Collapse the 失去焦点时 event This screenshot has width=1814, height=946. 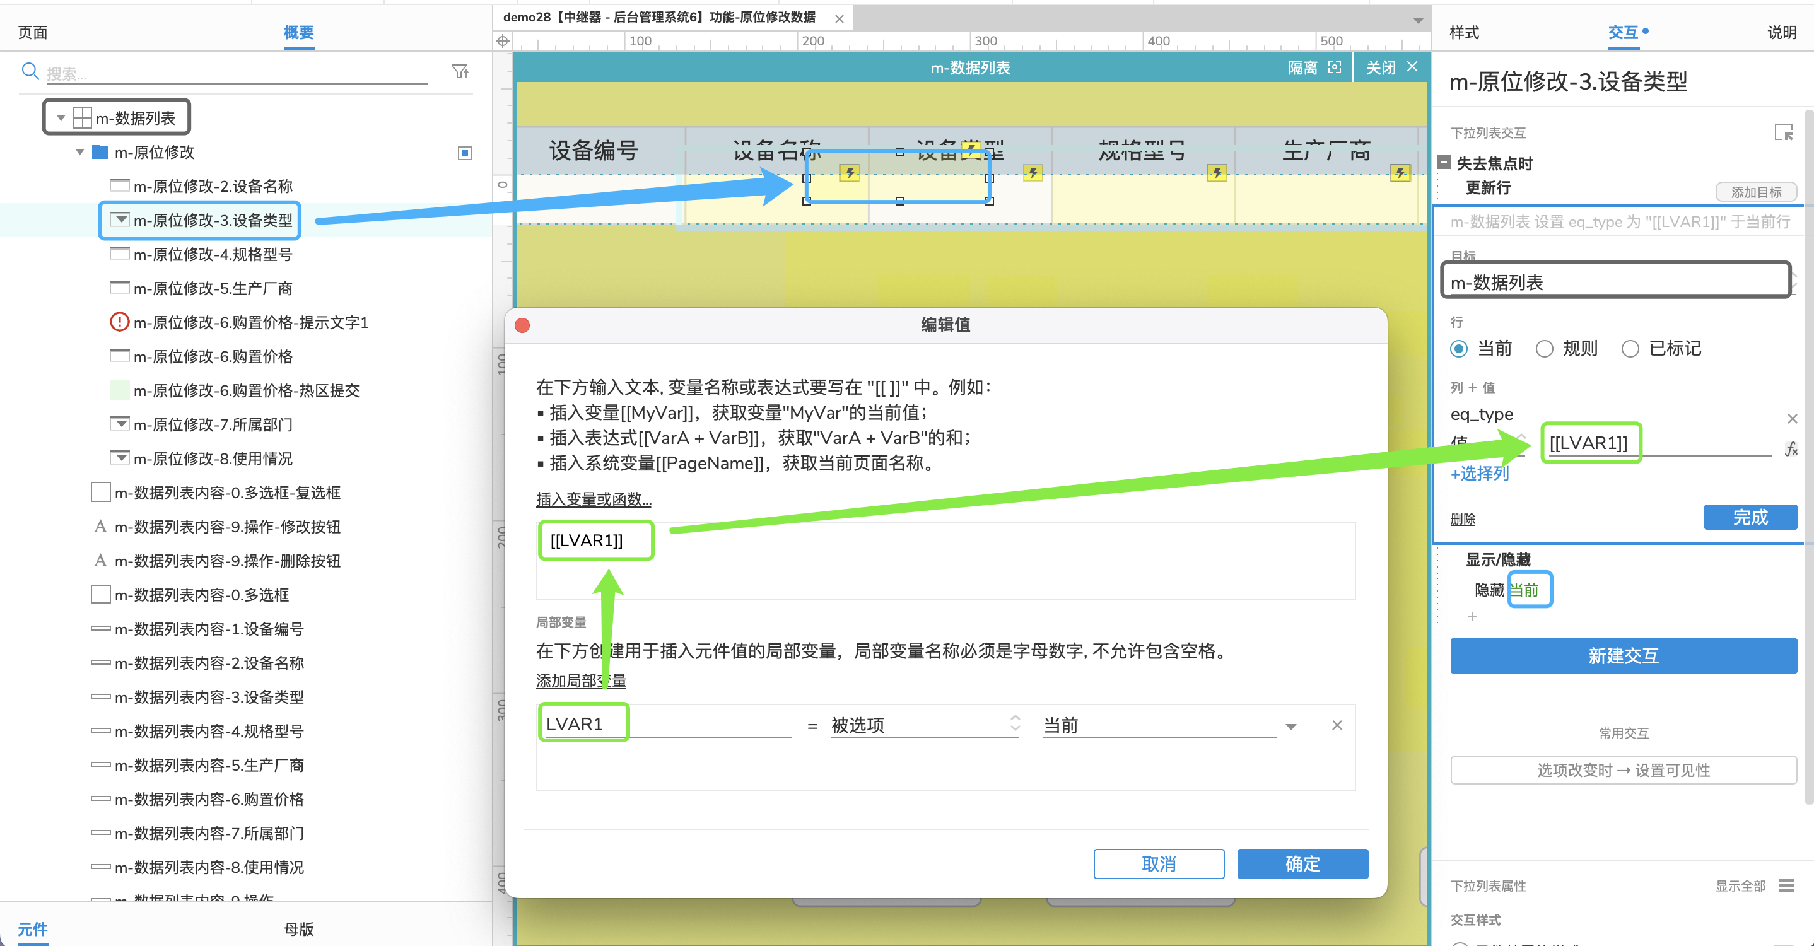(x=1444, y=163)
